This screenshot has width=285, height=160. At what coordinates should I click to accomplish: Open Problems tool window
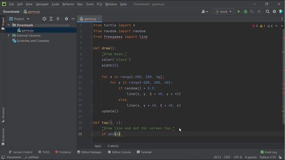coord(63,152)
